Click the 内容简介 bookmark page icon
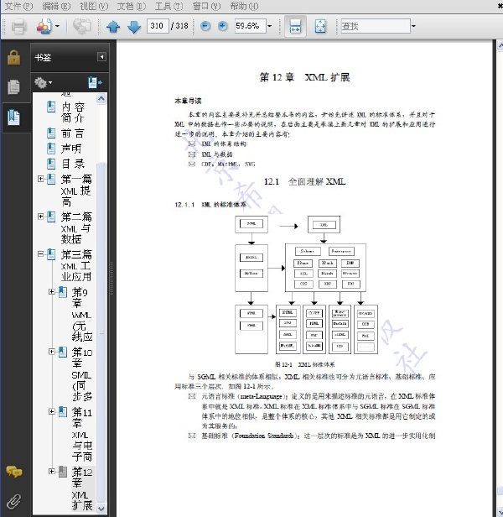 pyautogui.click(x=51, y=107)
